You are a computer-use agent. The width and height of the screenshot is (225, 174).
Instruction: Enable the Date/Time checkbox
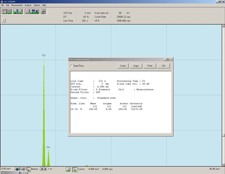point(72,66)
